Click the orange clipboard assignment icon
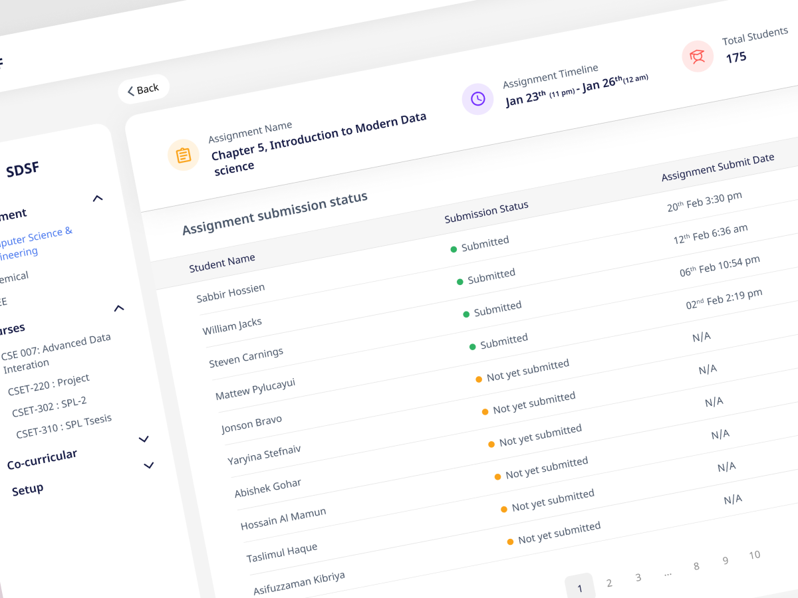The height and width of the screenshot is (598, 798). 184,154
